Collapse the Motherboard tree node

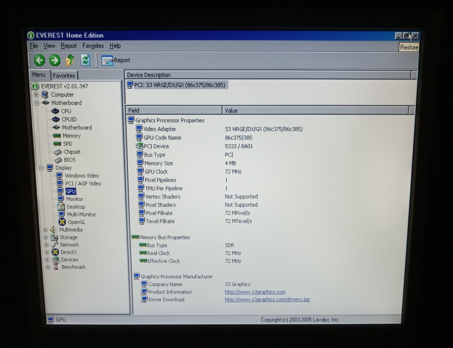[x=36, y=103]
